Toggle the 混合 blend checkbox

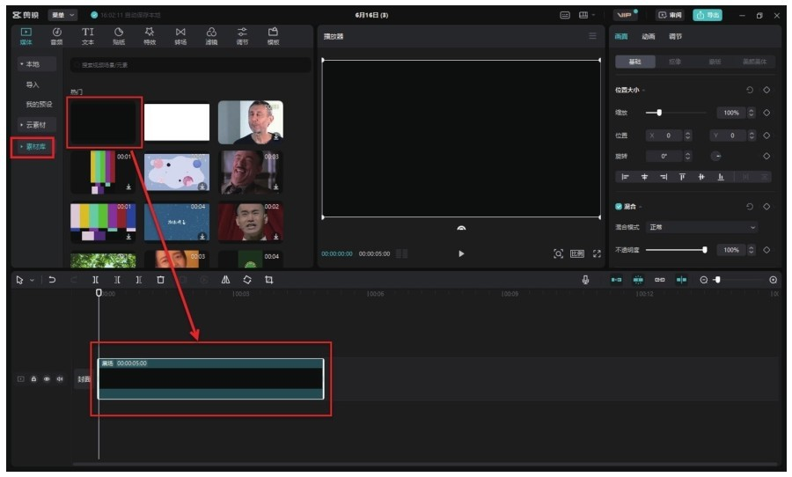(619, 207)
